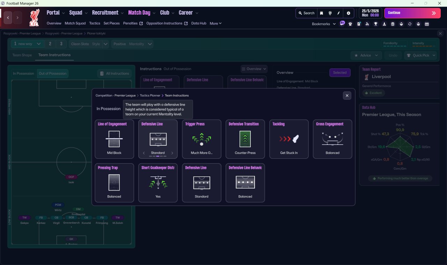Select the Pressing Trap card
The height and width of the screenshot is (265, 447).
pos(114,183)
